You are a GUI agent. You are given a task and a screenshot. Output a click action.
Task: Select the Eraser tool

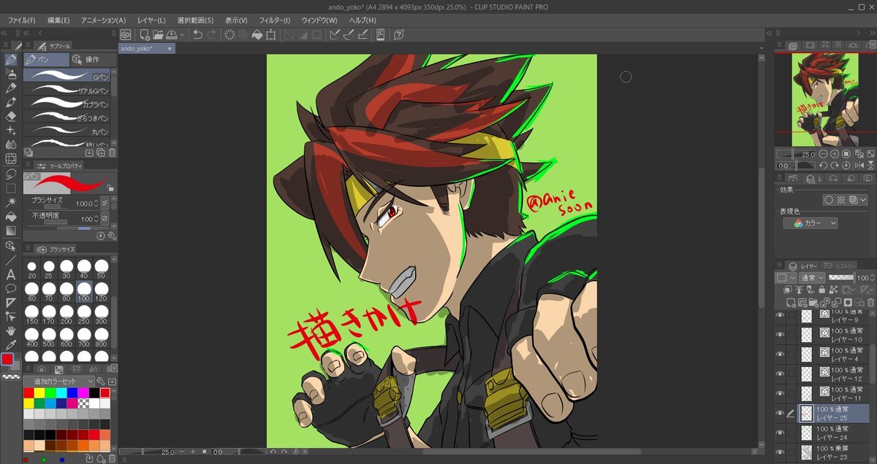[11, 115]
